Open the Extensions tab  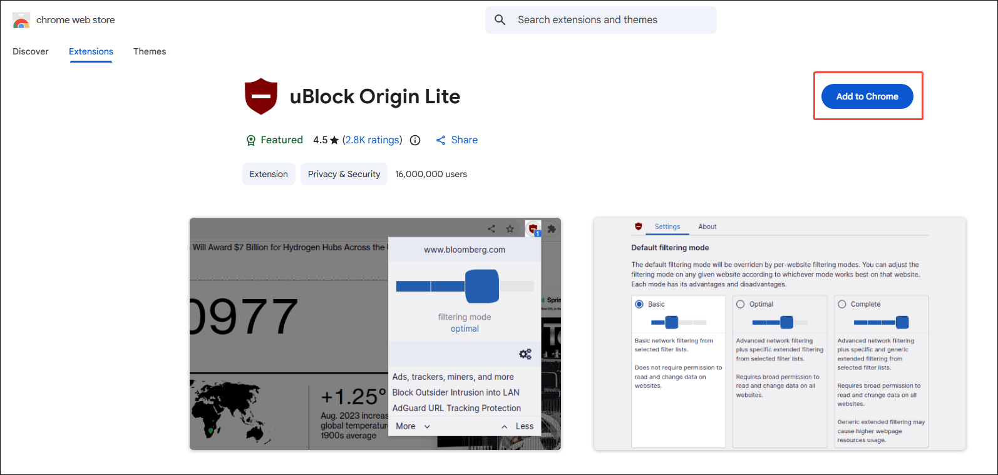click(91, 51)
